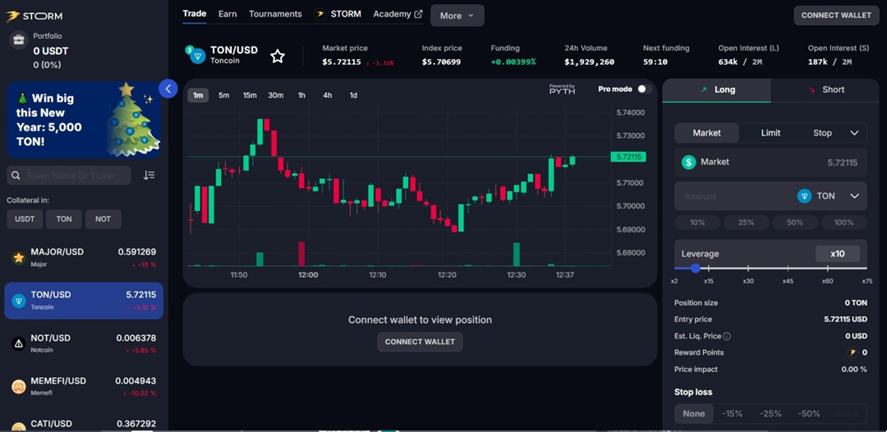Image resolution: width=887 pixels, height=432 pixels.
Task: Select Stop order type
Action: (x=822, y=133)
